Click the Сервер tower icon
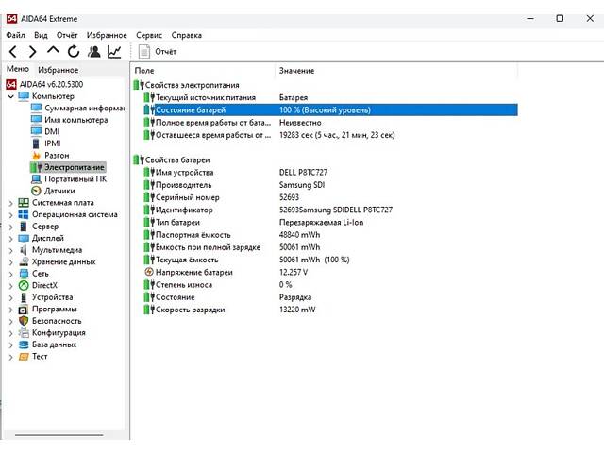This screenshot has width=604, height=453. pyautogui.click(x=24, y=226)
